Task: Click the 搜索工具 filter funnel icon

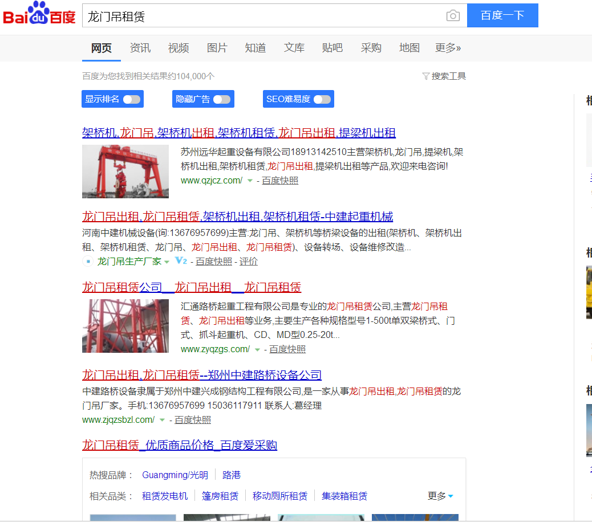Action: (x=425, y=76)
